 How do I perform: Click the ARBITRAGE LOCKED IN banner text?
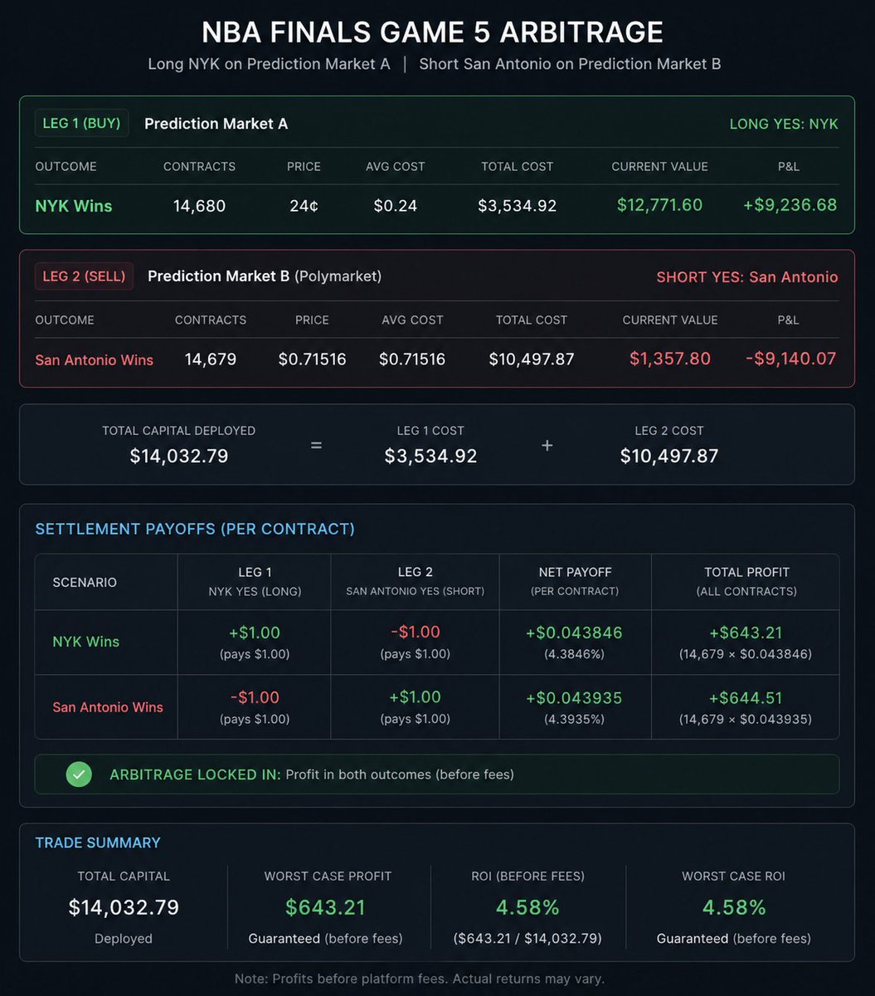pyautogui.click(x=312, y=774)
